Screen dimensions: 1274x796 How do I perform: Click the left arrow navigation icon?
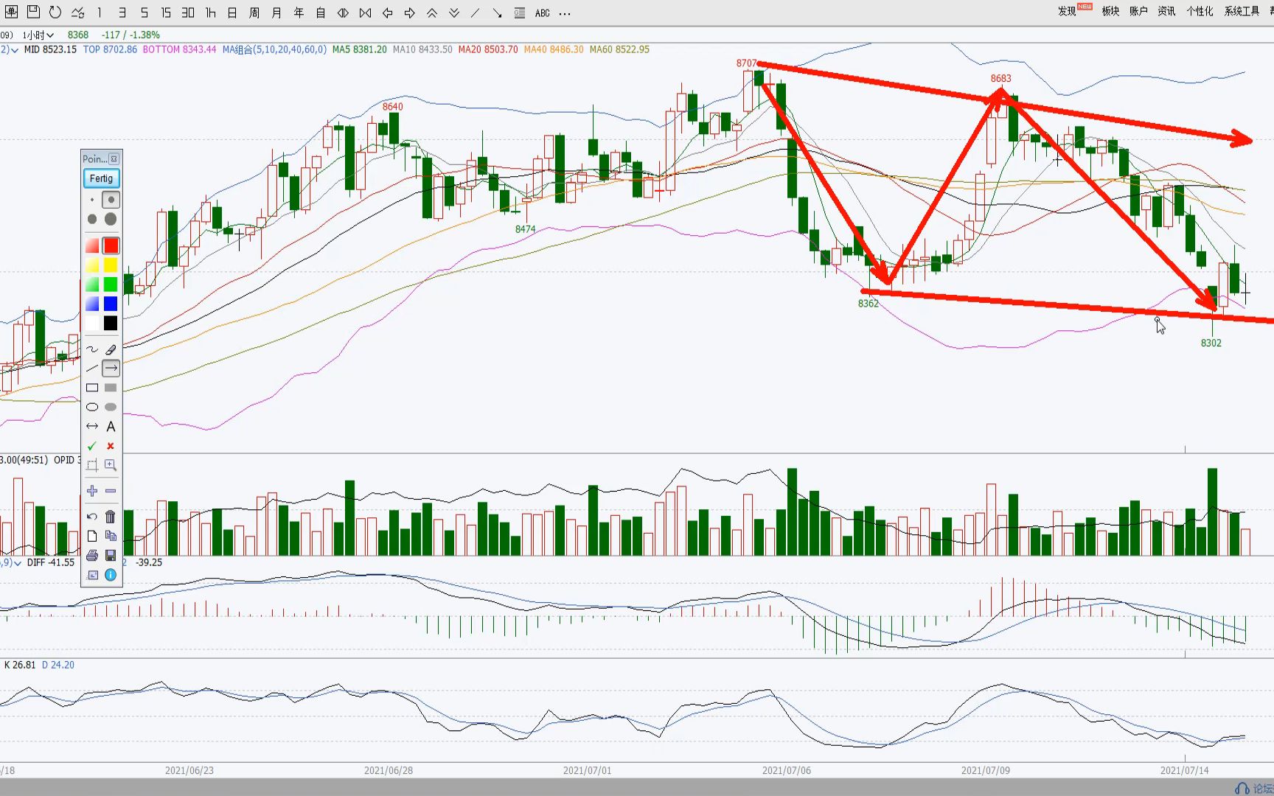[x=387, y=13]
